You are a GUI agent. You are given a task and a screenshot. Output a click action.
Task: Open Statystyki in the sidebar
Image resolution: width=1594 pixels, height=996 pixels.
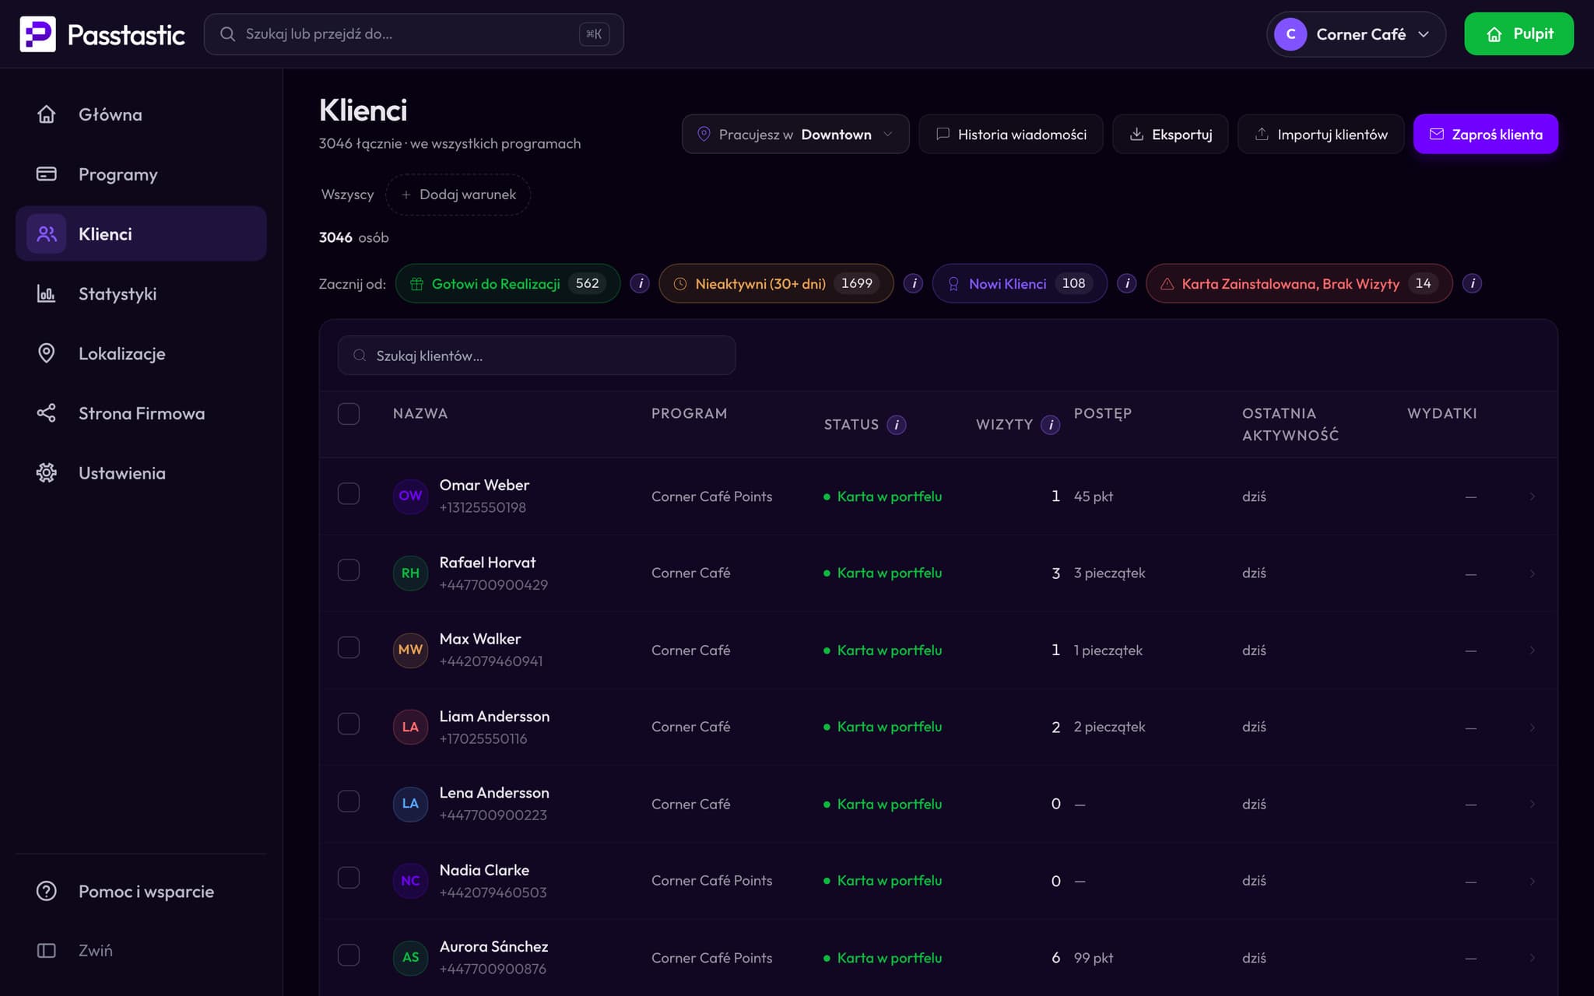pyautogui.click(x=141, y=294)
